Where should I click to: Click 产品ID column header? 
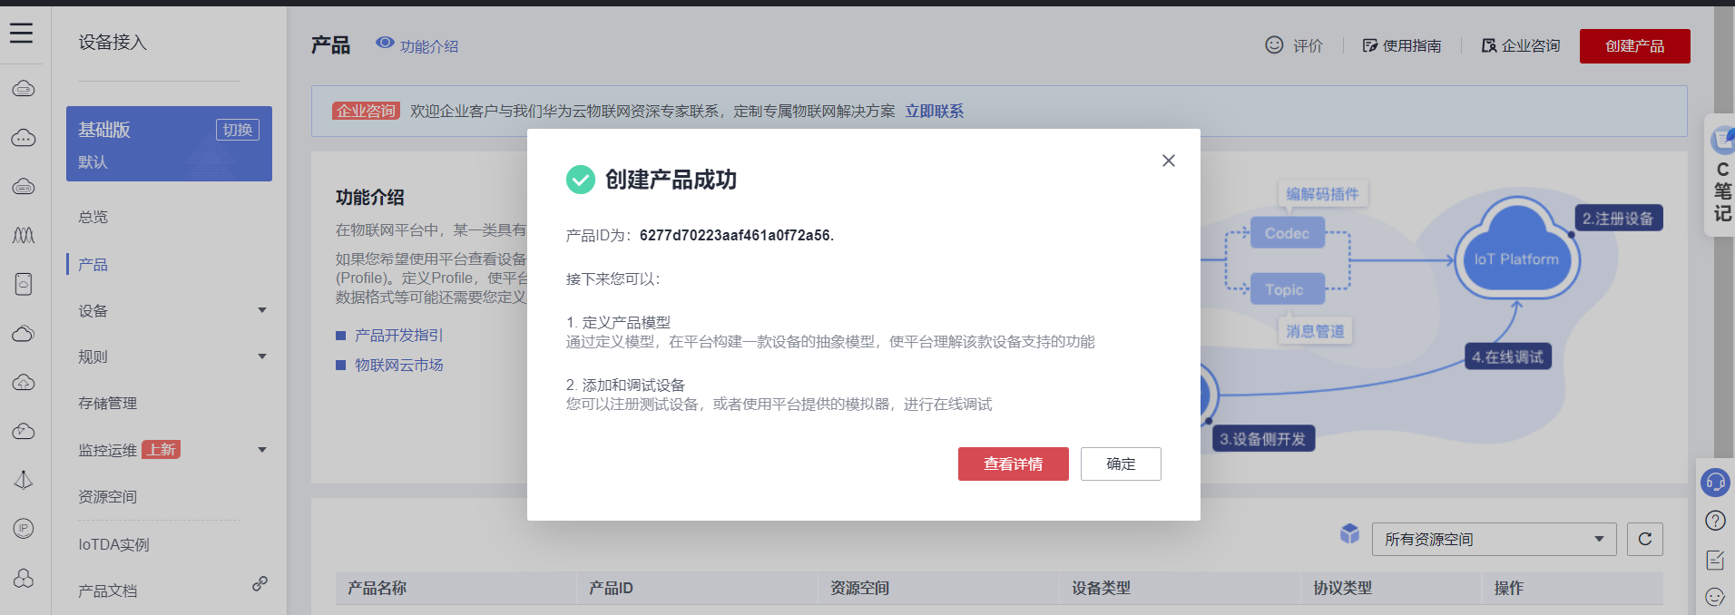point(611,588)
